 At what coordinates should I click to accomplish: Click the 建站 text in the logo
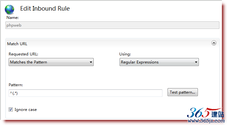[x=218, y=114]
